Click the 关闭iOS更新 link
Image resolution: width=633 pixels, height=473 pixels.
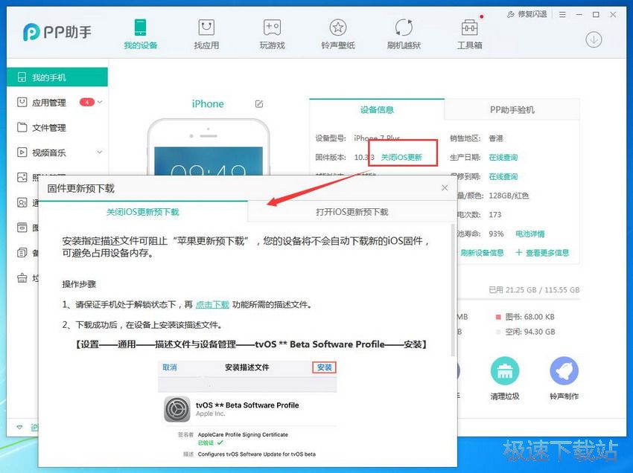[401, 157]
